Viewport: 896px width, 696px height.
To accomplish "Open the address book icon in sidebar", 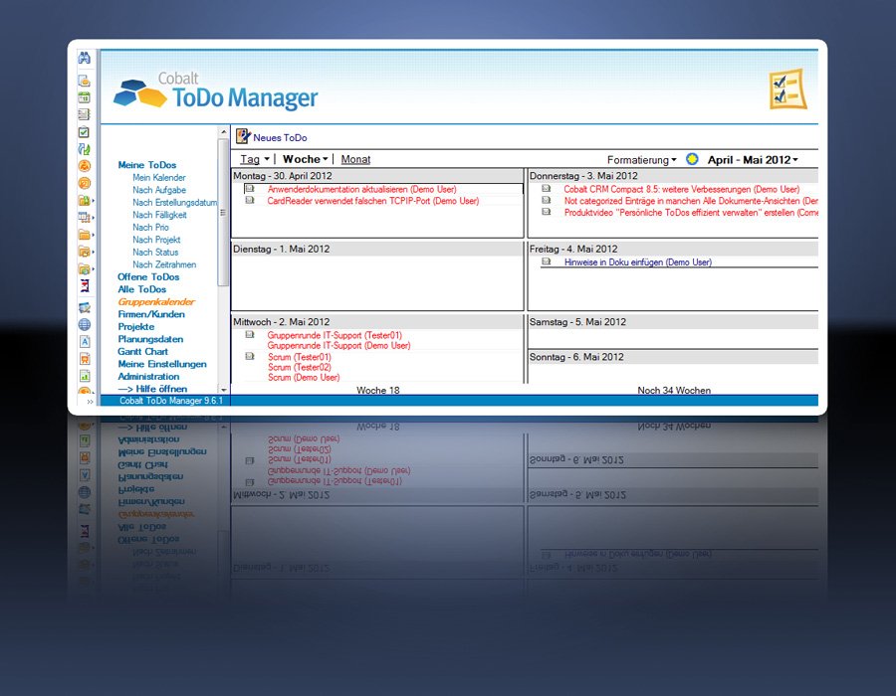I will click(x=84, y=114).
